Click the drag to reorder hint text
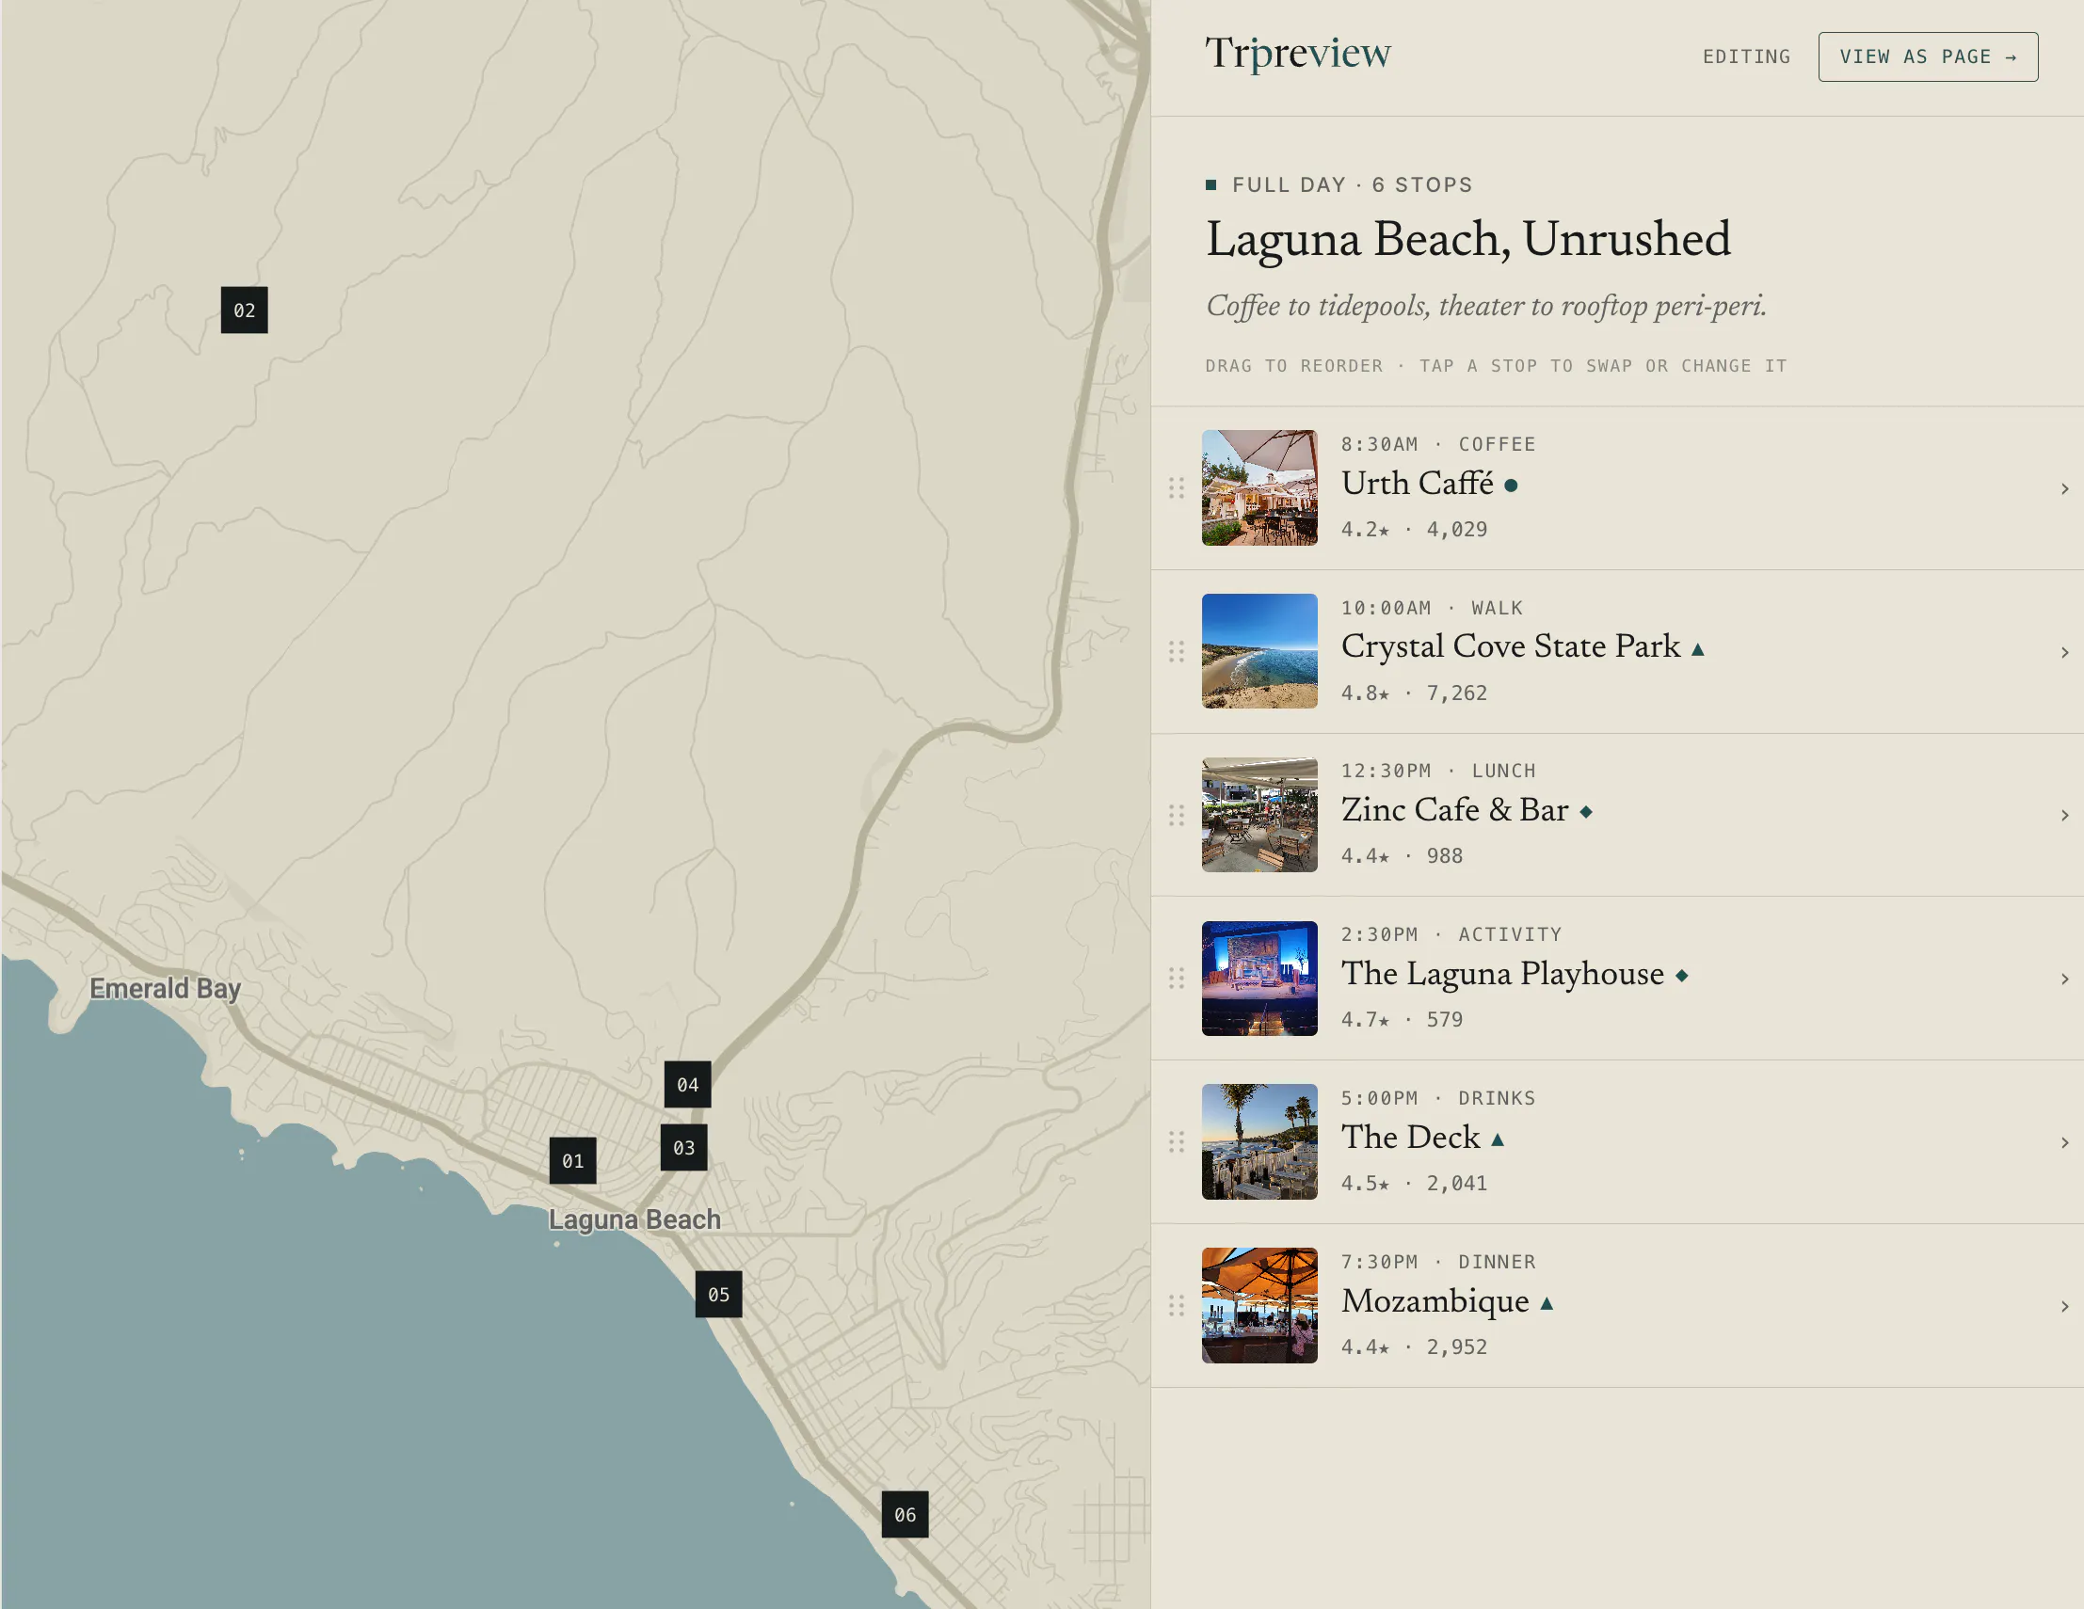 [x=1496, y=366]
